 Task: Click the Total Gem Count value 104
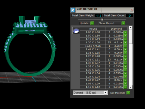[x=129, y=16]
